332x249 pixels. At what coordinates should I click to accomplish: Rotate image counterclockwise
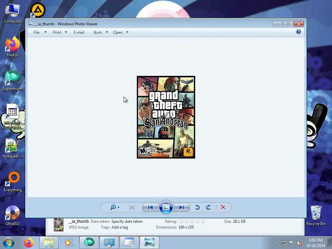click(x=197, y=207)
